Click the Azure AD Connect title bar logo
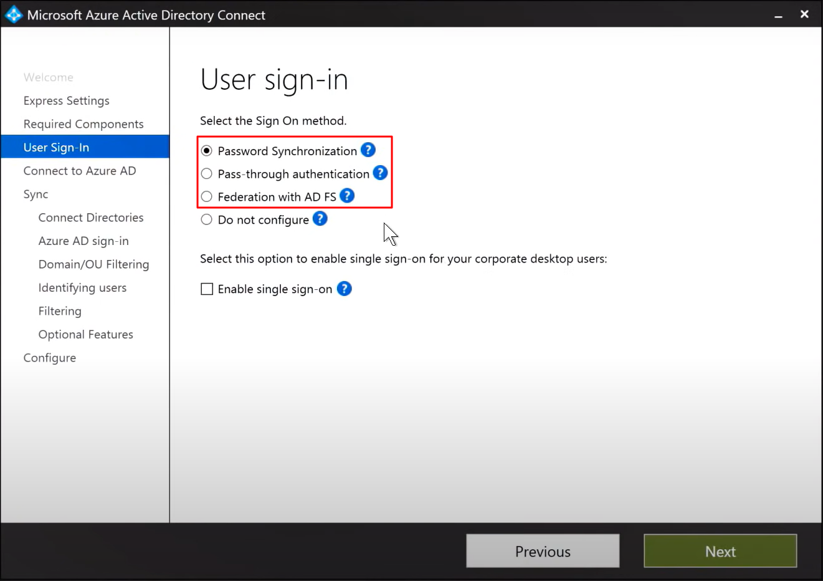Viewport: 823px width, 581px height. 12,14
